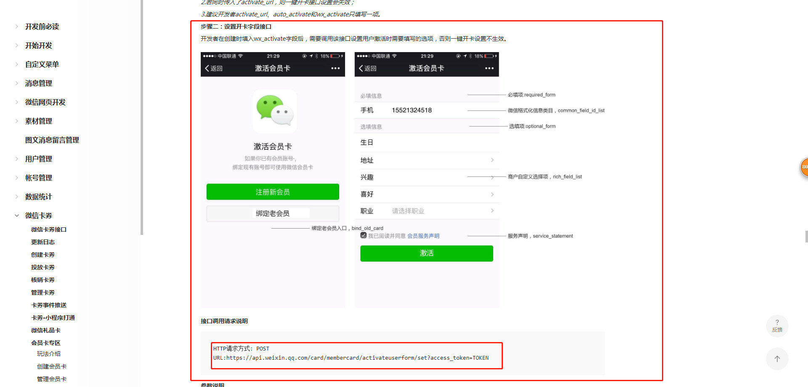
Task: Expand the 开始开发 section arrow
Action: tap(17, 45)
